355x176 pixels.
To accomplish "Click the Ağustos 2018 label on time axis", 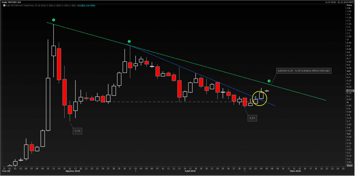I will [x=73, y=171].
